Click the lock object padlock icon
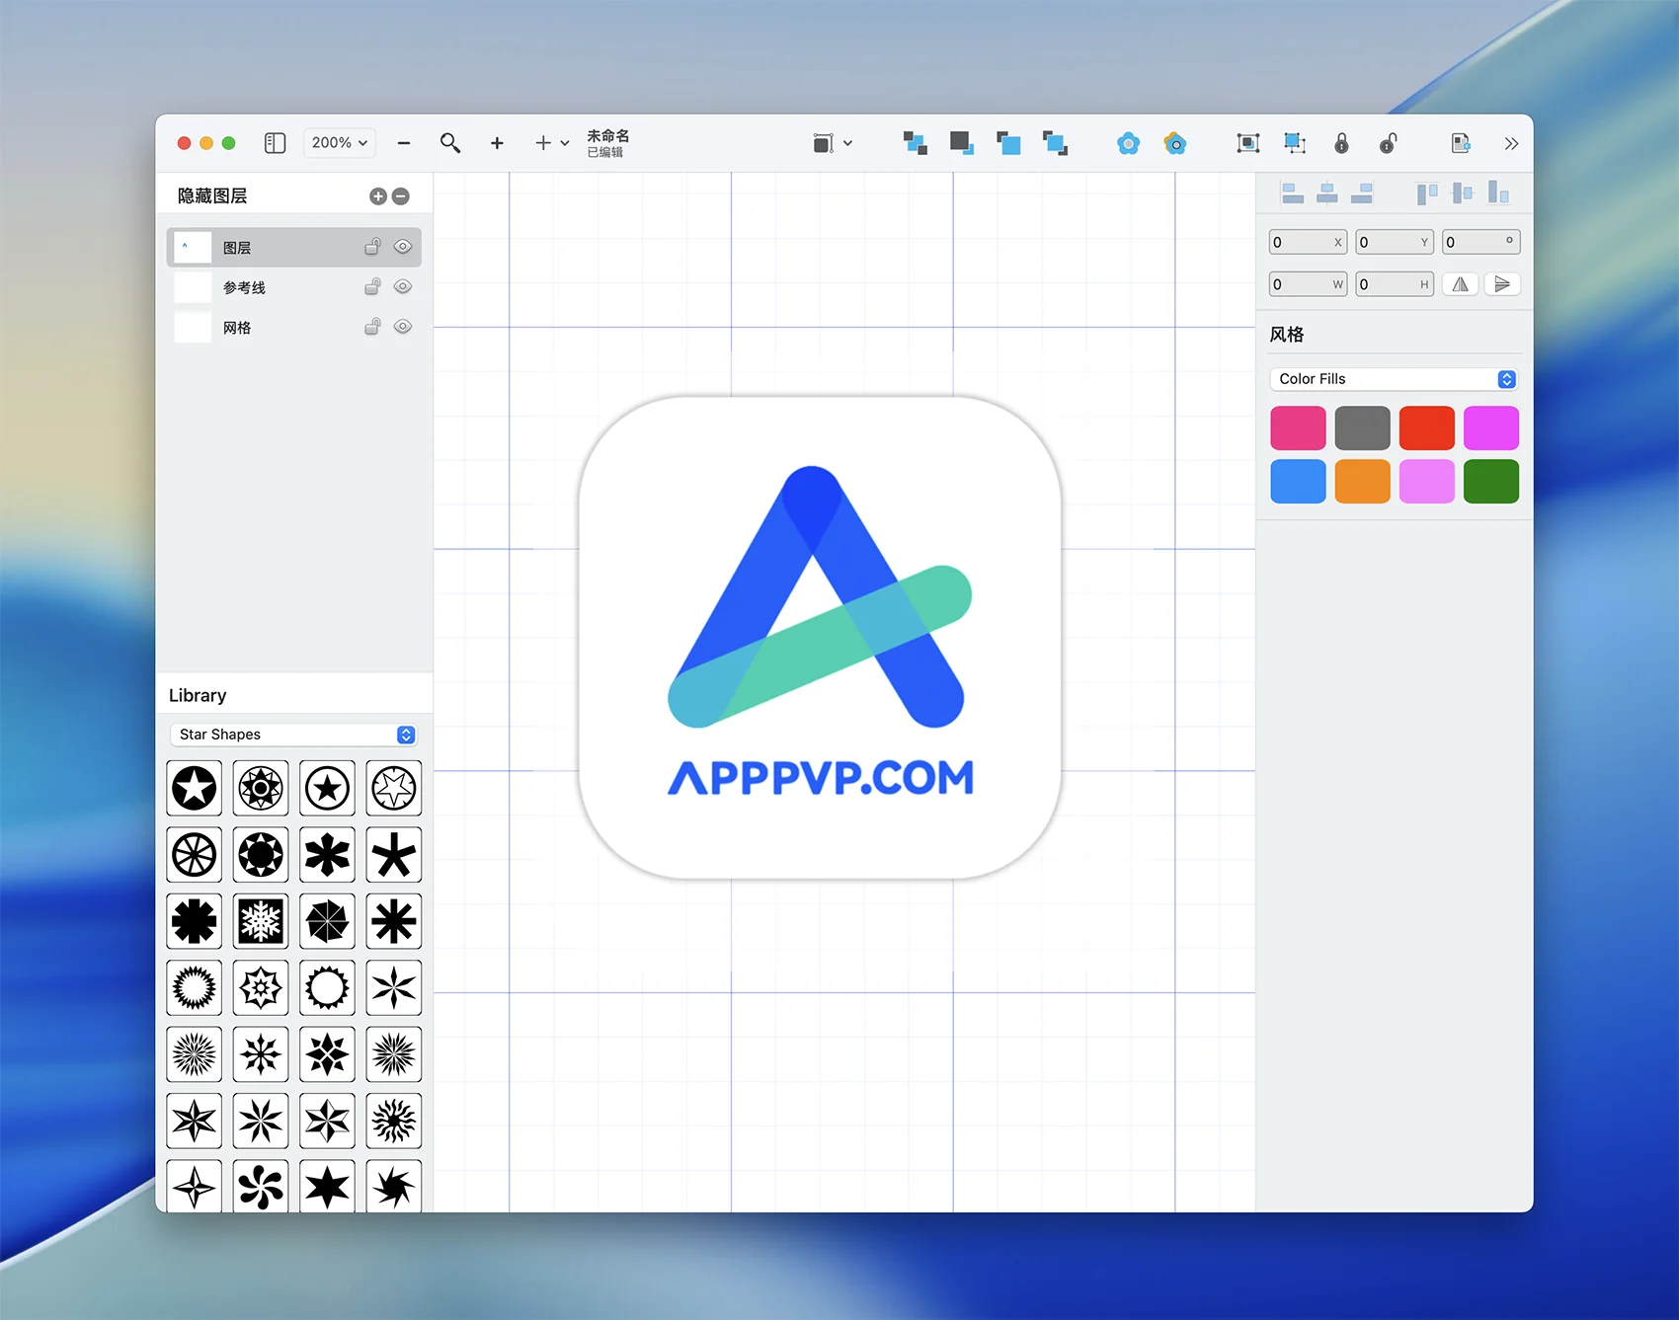The height and width of the screenshot is (1320, 1679). (x=1341, y=143)
